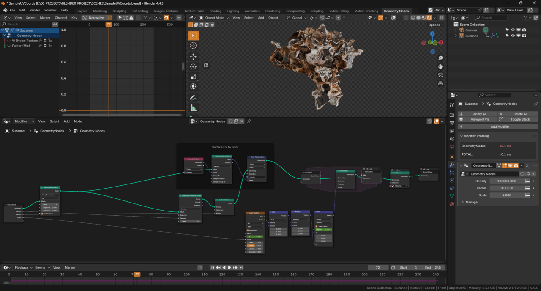Click the zoom magnifier icon in the viewport
The height and width of the screenshot is (291, 541).
(x=440, y=58)
